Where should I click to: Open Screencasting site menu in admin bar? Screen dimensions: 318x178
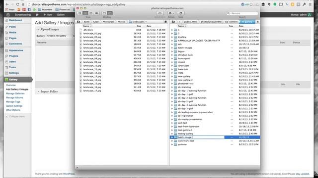pyautogui.click(x=23, y=15)
